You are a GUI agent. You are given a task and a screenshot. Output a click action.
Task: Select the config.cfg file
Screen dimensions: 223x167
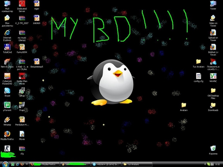pyautogui.click(x=198, y=78)
